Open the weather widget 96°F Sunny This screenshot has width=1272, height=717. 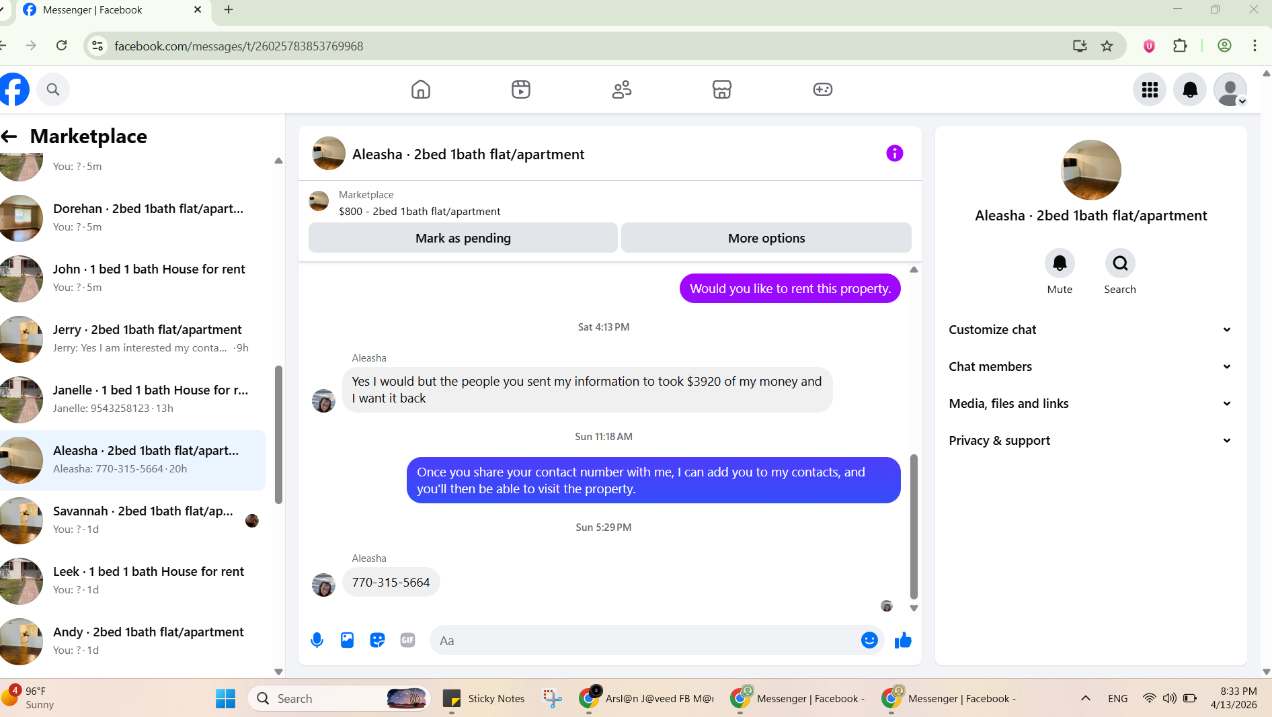tap(28, 698)
